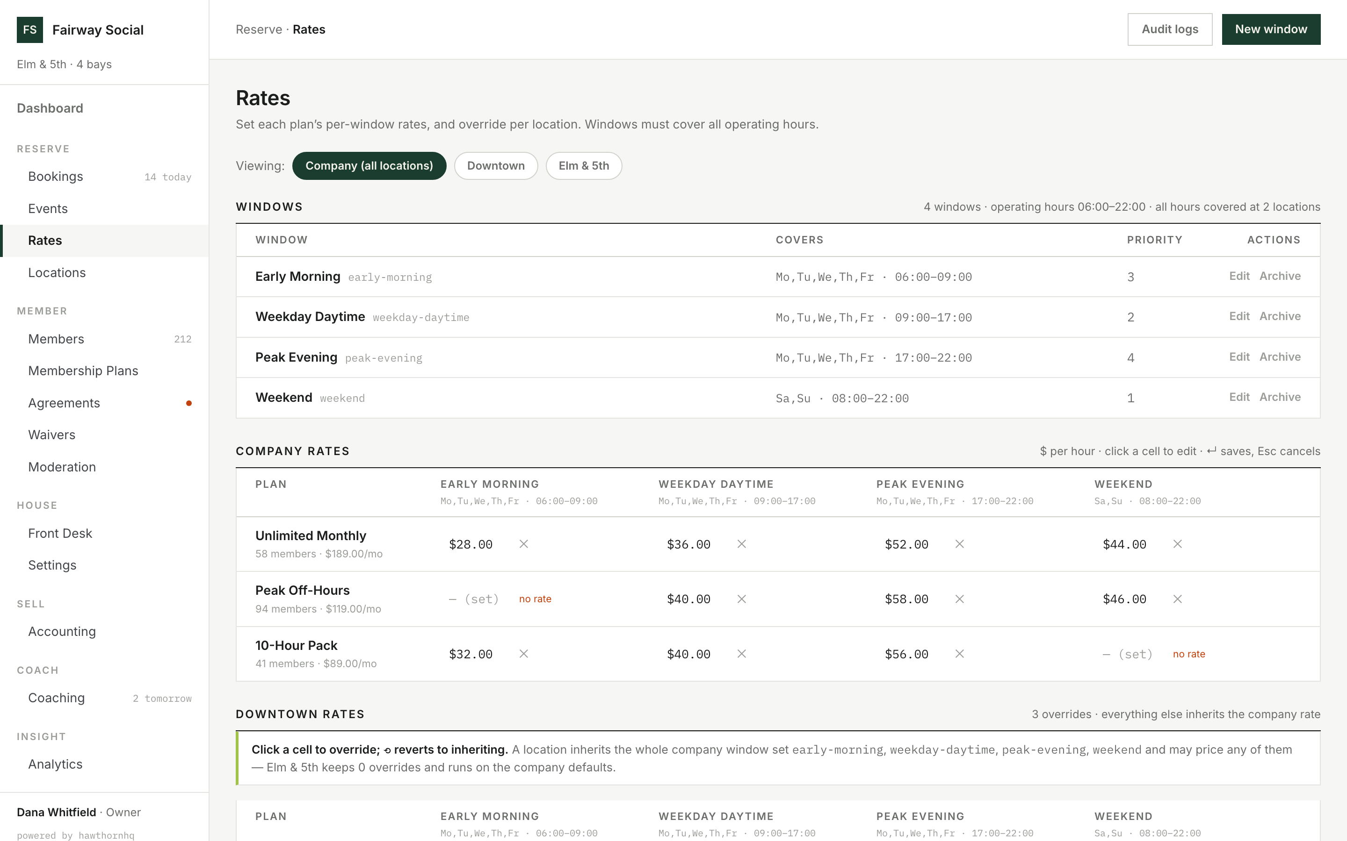Open Agreements with alert dot
1347x841 pixels.
point(104,403)
